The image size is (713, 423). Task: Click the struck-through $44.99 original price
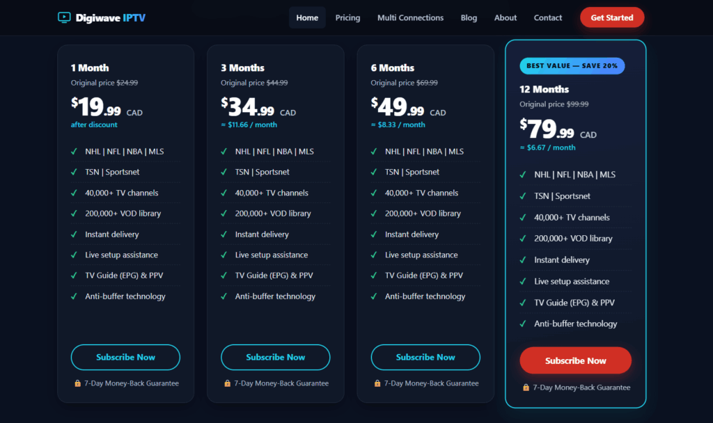pos(277,83)
